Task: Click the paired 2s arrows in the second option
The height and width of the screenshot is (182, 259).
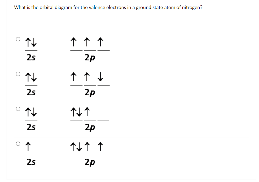Action: pyautogui.click(x=31, y=77)
